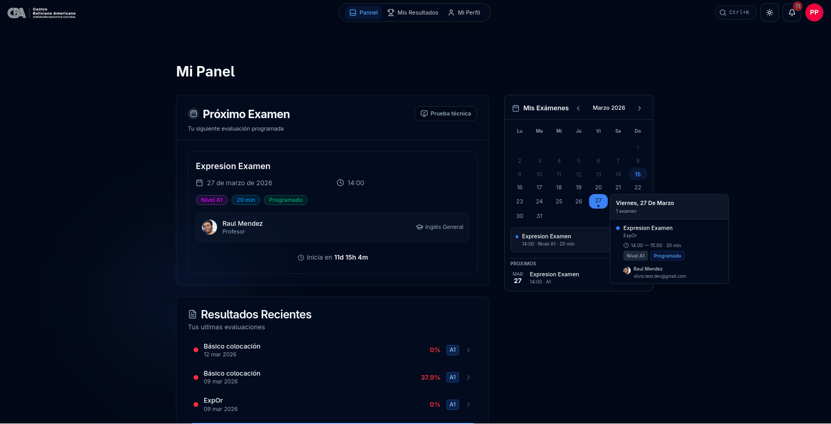Image resolution: width=831 pixels, height=424 pixels.
Task: Click the Prueba técnica button
Action: [x=445, y=113]
